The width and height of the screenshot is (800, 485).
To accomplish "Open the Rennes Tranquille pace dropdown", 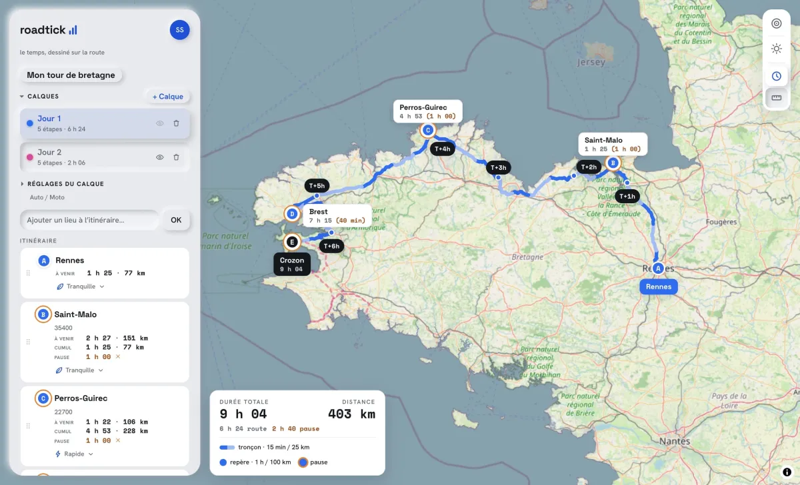I will 80,286.
